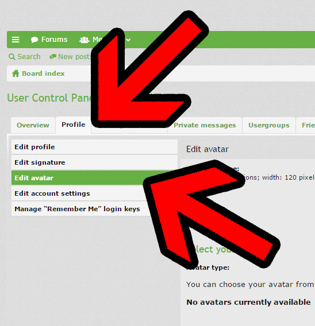
Task: Click the Members people icon
Action: click(84, 40)
